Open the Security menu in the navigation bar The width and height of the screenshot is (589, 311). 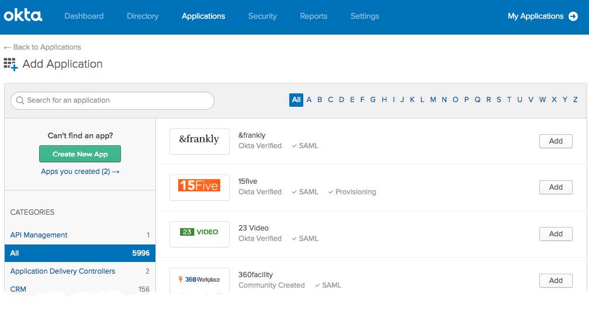click(x=262, y=16)
